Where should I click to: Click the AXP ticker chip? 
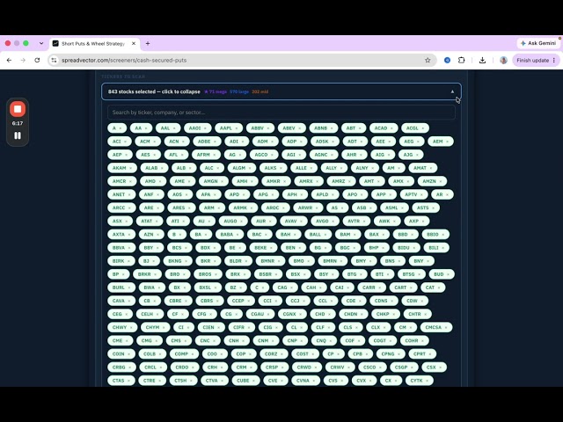(x=416, y=221)
